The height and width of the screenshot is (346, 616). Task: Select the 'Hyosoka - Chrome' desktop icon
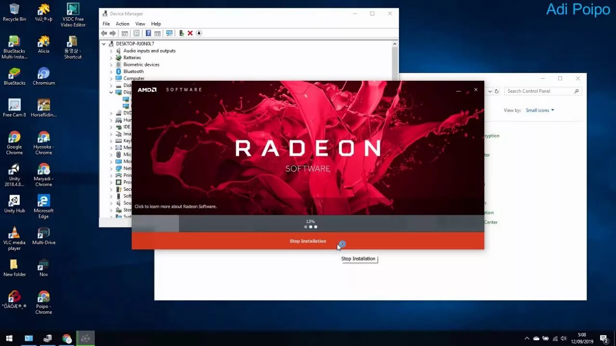(x=44, y=143)
